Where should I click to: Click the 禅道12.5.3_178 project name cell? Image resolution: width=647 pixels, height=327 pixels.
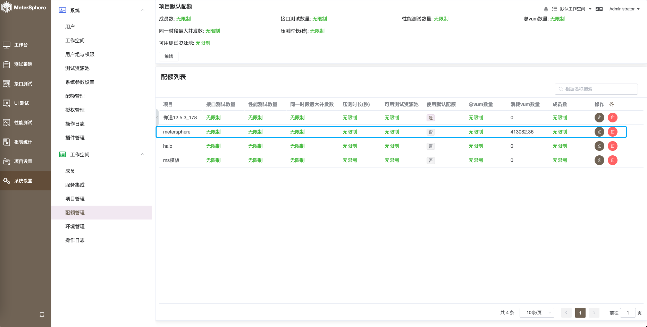pyautogui.click(x=180, y=118)
